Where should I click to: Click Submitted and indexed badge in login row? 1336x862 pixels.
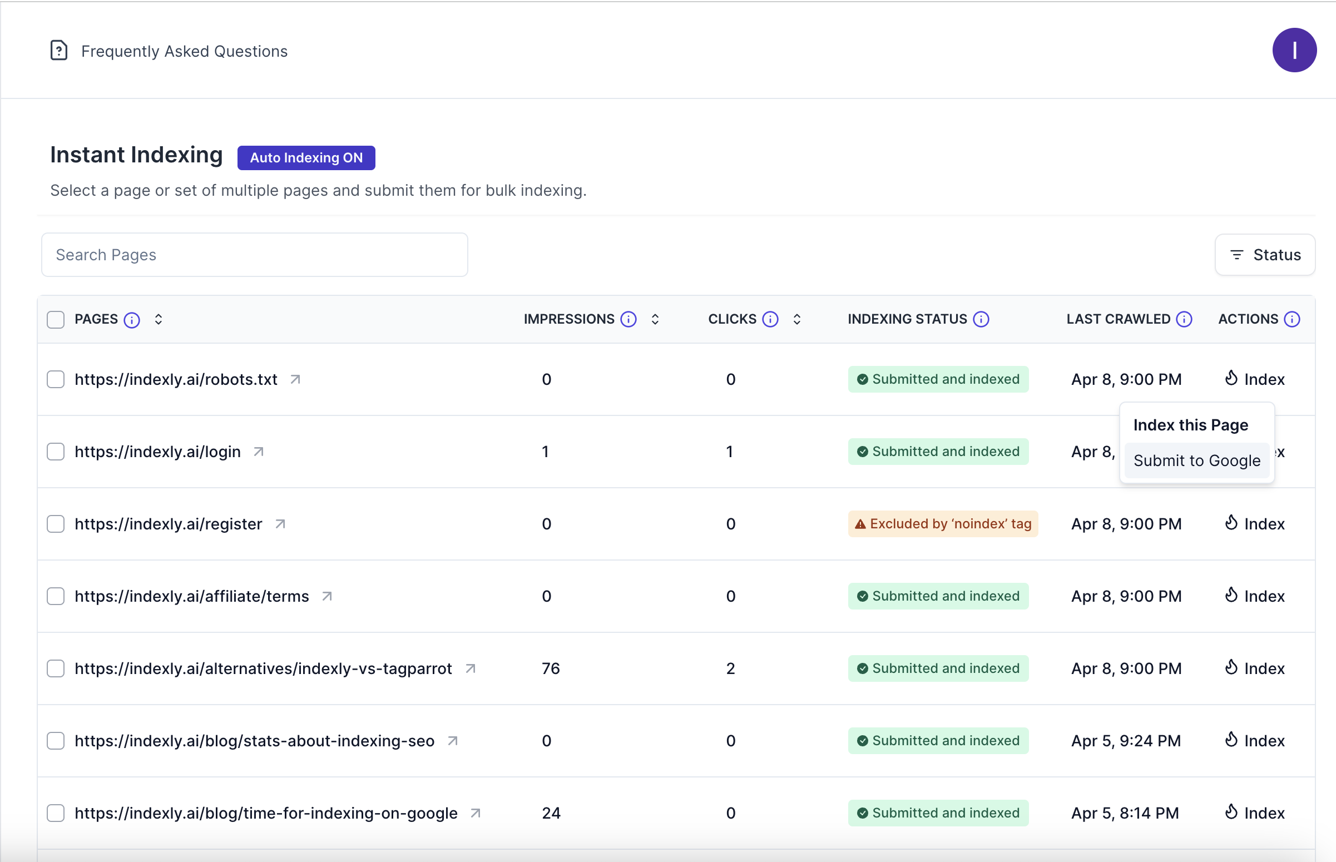(938, 452)
